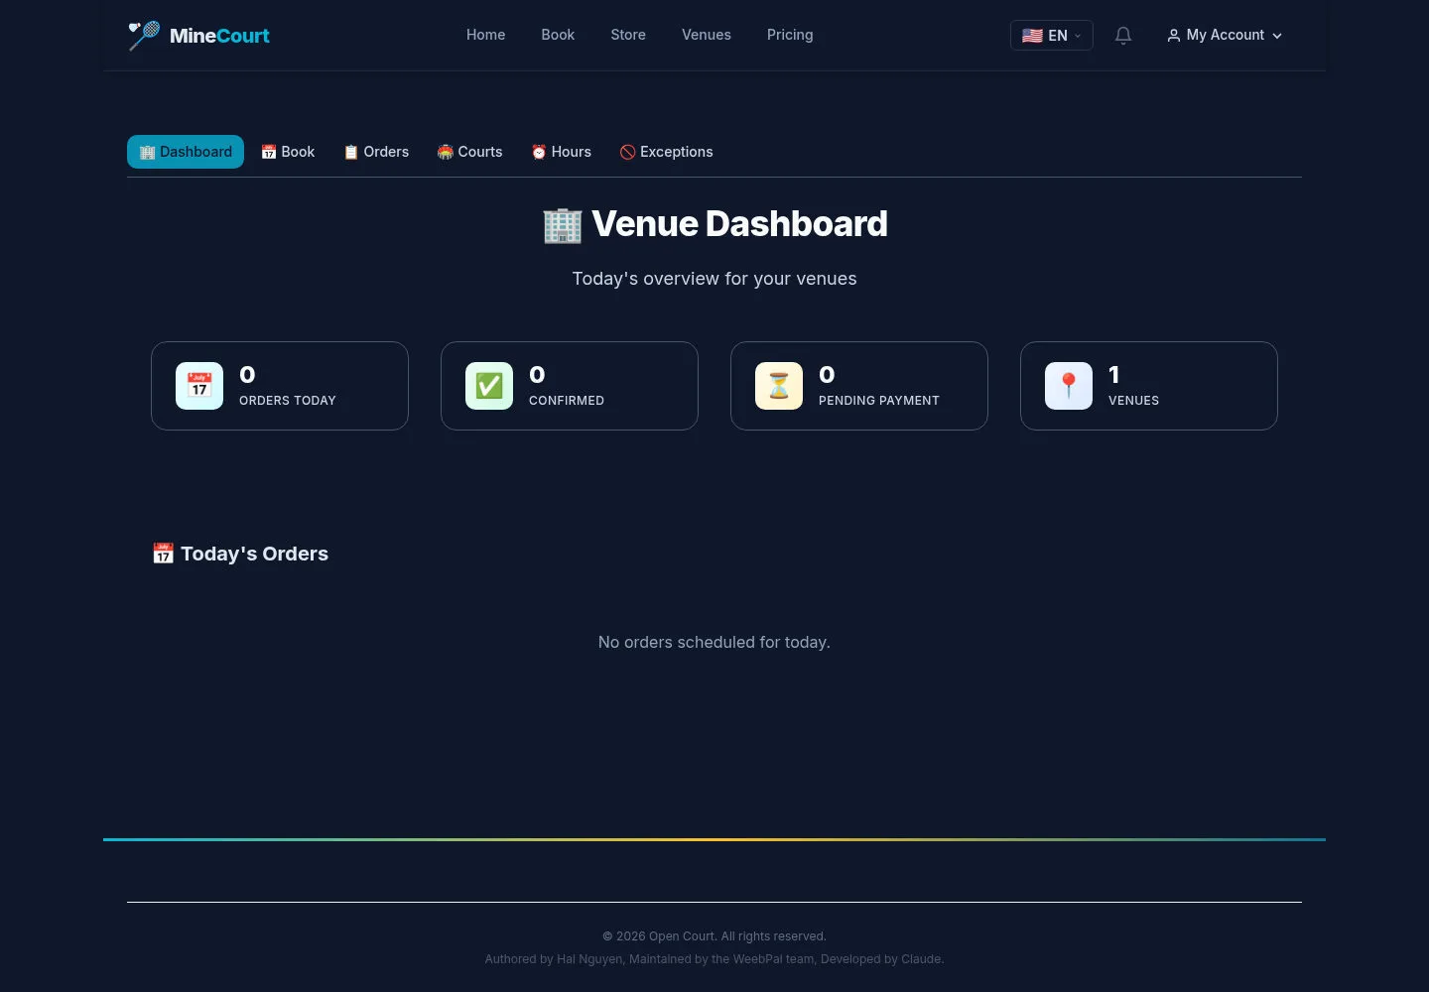Open the EN language dropdown
Image resolution: width=1429 pixels, height=992 pixels.
[x=1052, y=36]
